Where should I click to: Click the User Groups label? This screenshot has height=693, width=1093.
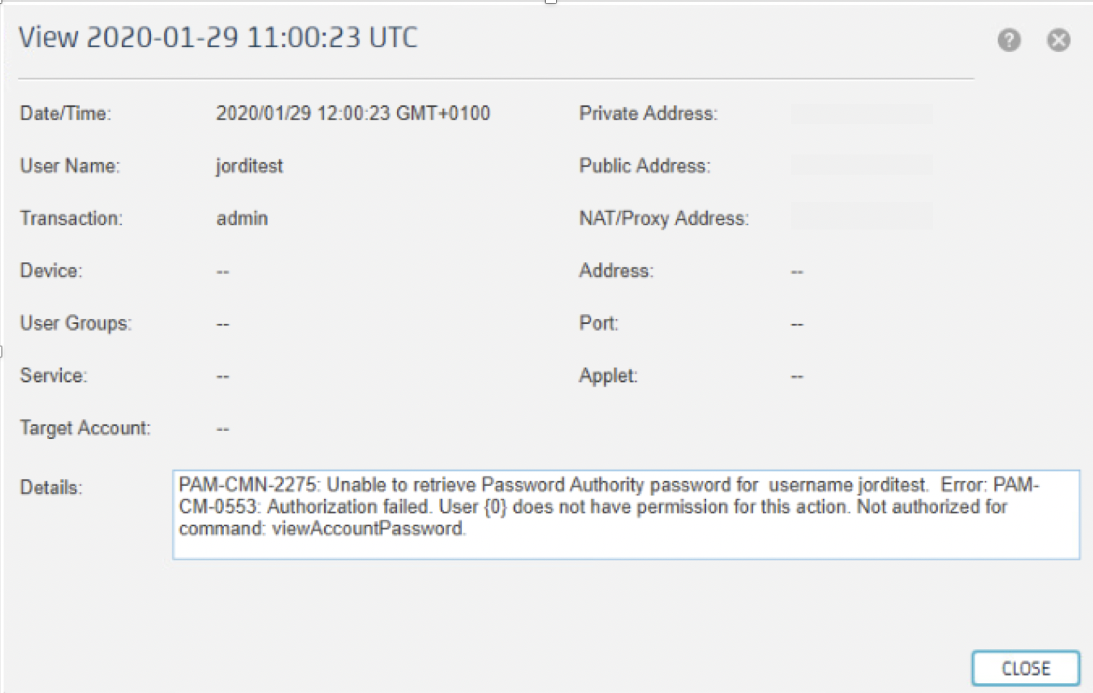click(x=76, y=323)
